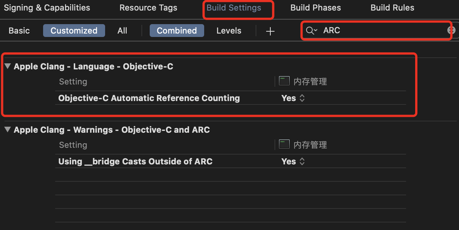Open Automatic Reference Counting Yes popup
The image size is (459, 230).
[x=293, y=98]
